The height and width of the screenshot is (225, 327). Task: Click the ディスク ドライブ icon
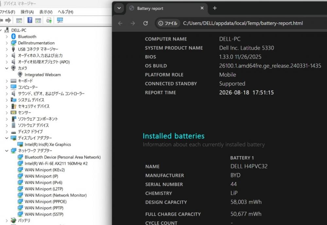point(13,132)
